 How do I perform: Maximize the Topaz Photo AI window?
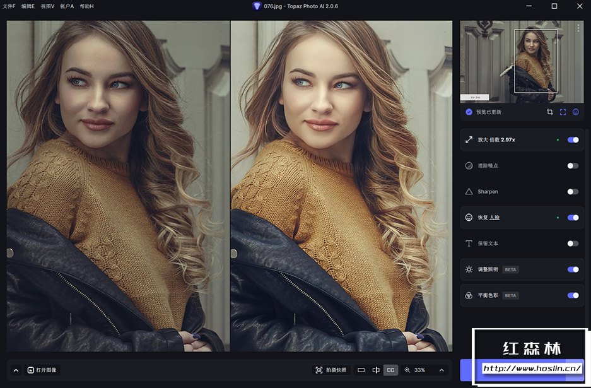554,6
